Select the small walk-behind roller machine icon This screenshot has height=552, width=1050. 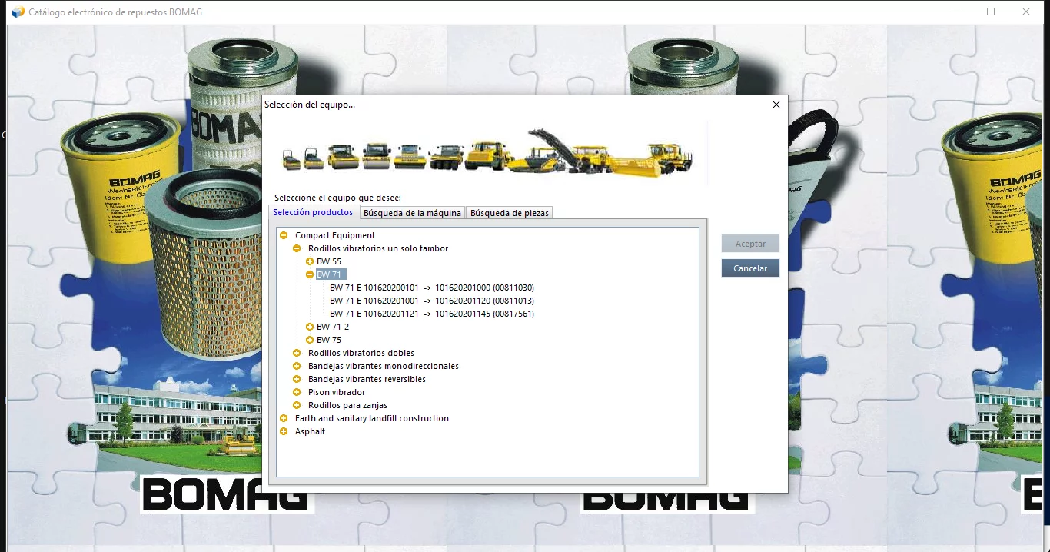tap(291, 161)
